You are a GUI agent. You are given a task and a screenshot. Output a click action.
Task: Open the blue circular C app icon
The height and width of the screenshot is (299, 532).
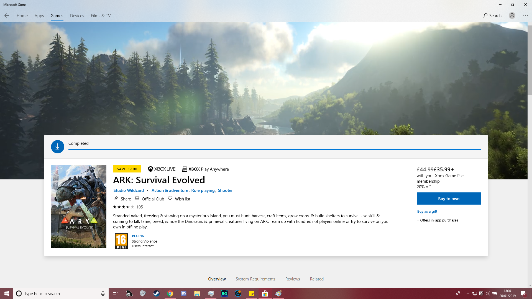point(238,293)
